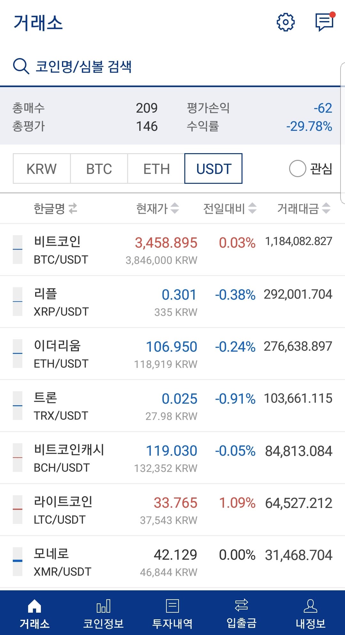
Task: Switch to the BTC market tab
Action: tap(99, 168)
